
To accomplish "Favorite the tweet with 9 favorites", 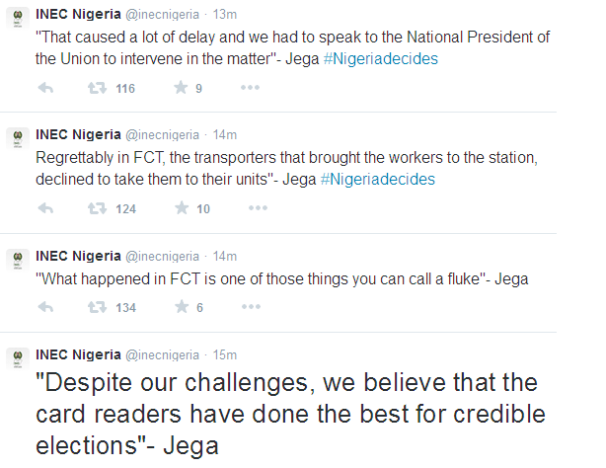I will coord(181,89).
